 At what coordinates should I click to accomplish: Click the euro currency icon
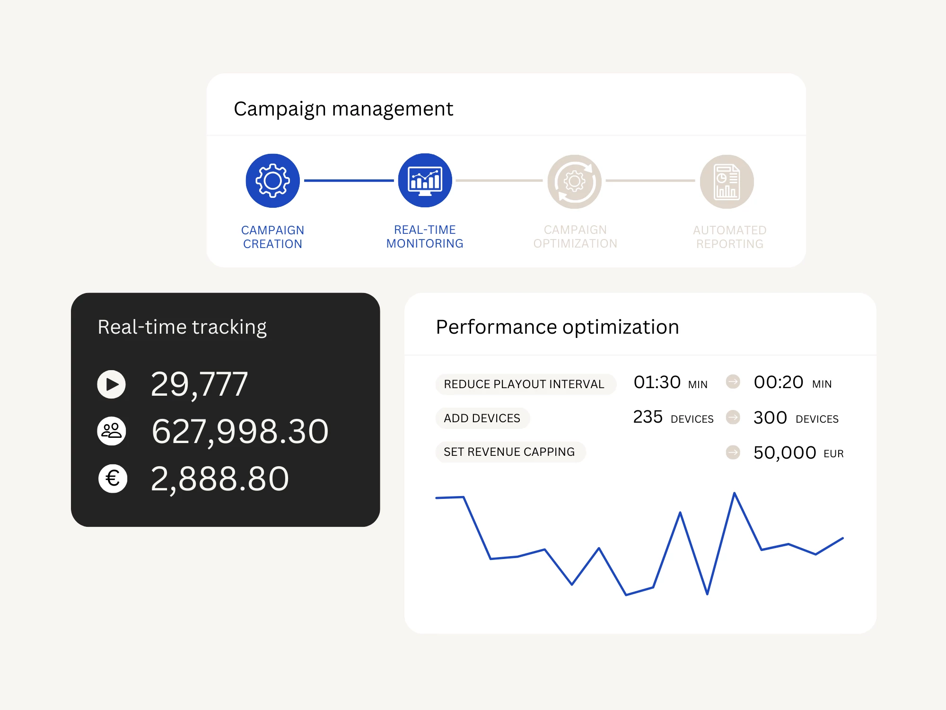(113, 479)
